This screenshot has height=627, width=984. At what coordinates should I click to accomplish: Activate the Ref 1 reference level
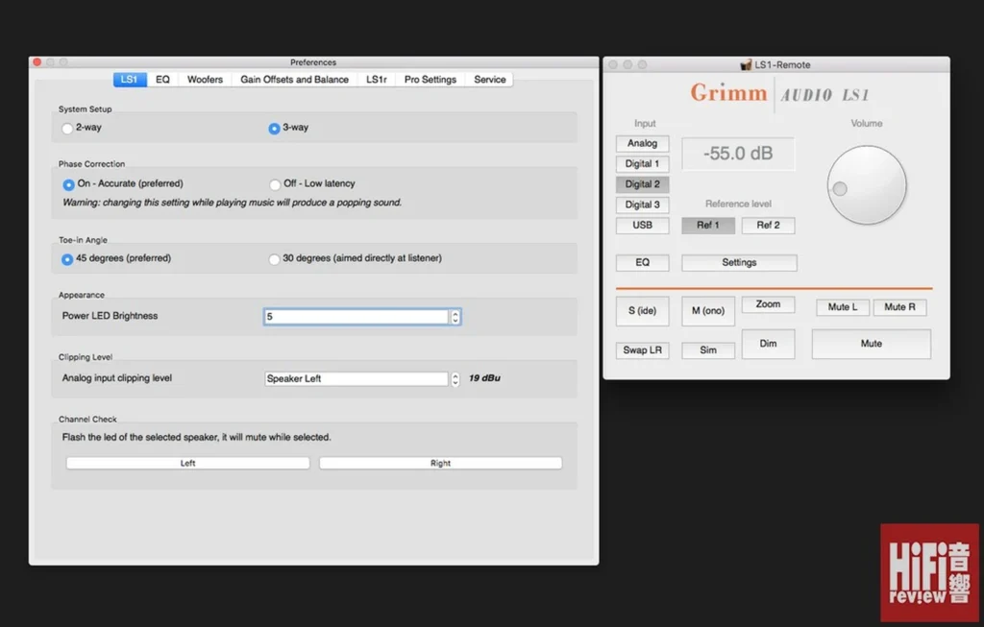[x=708, y=225]
